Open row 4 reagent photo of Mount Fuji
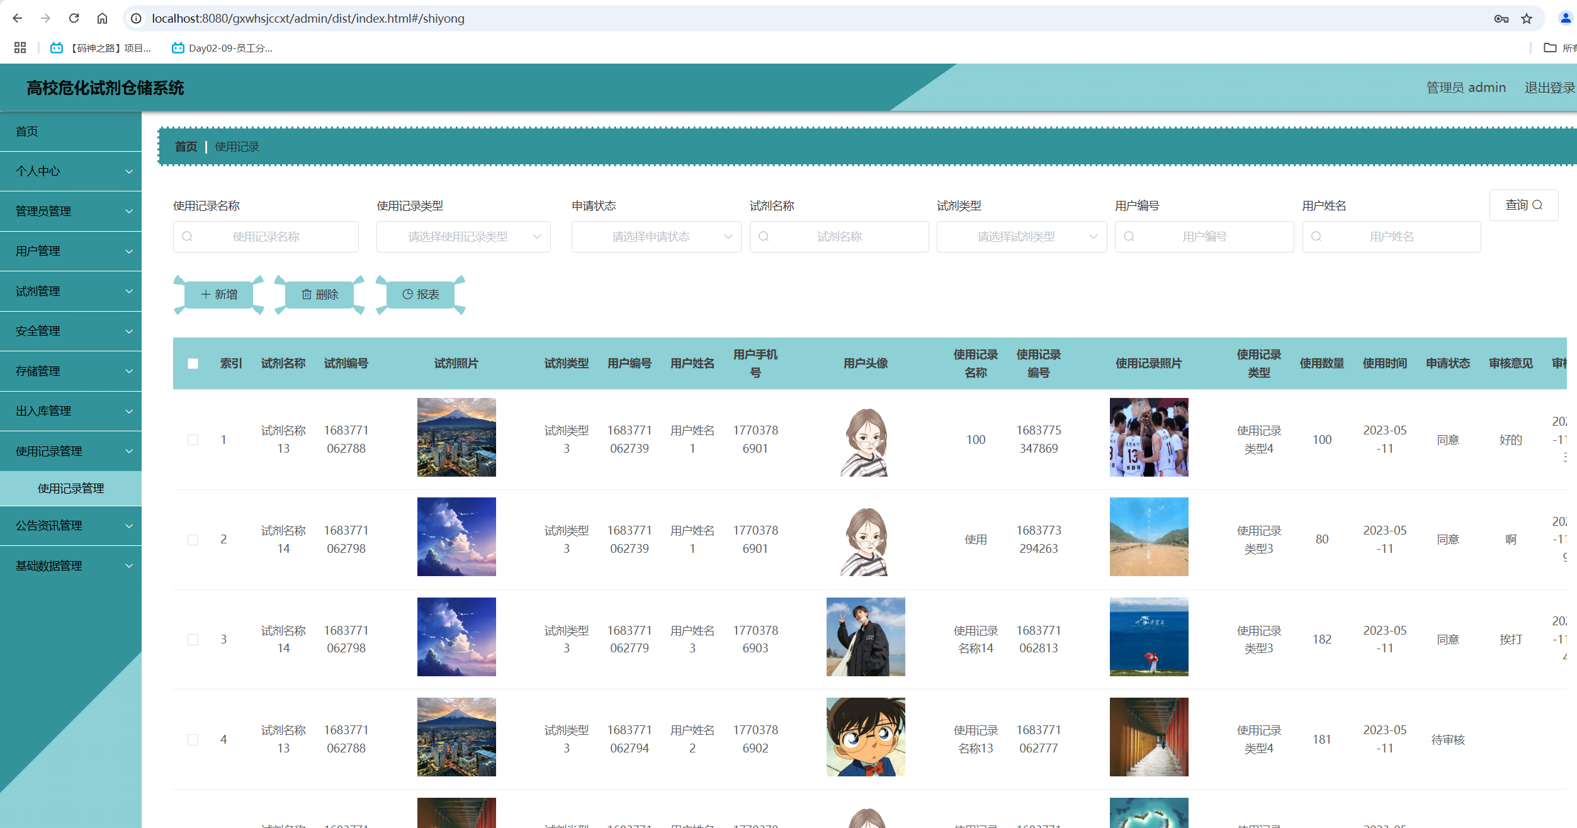Image resolution: width=1577 pixels, height=828 pixels. point(456,737)
